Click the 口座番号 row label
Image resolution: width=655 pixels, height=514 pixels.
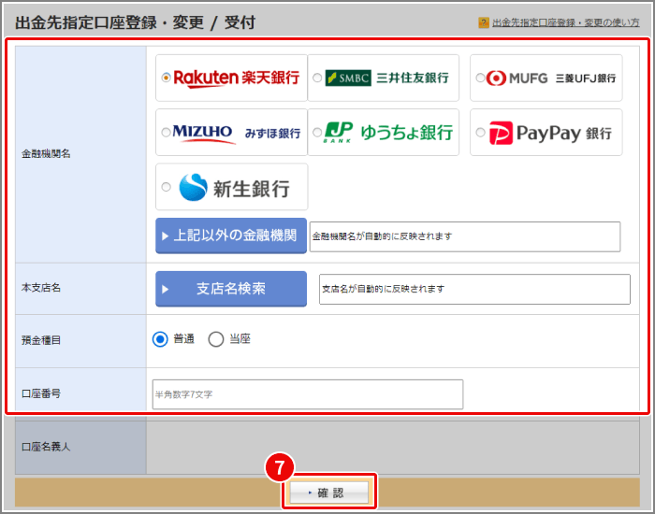[x=41, y=393]
